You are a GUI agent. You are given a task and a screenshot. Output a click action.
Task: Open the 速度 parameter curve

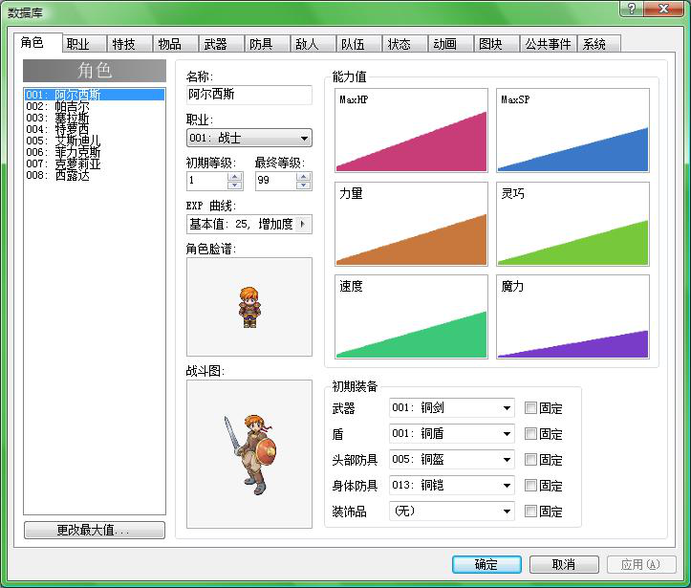pyautogui.click(x=411, y=316)
